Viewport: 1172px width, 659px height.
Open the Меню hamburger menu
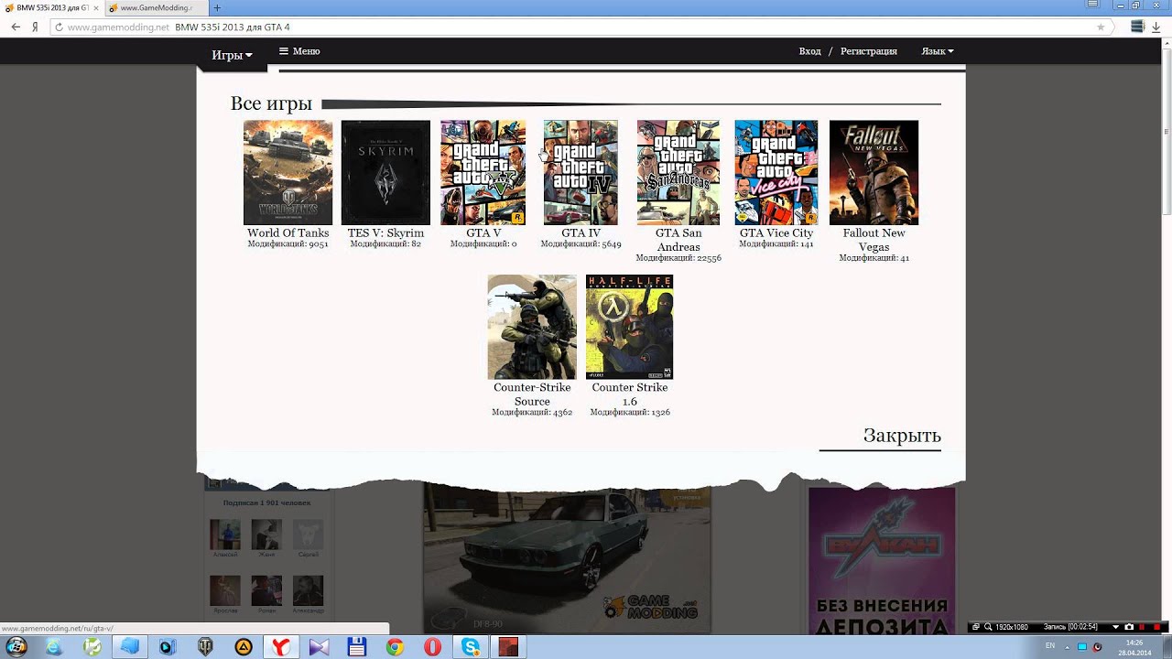[299, 51]
